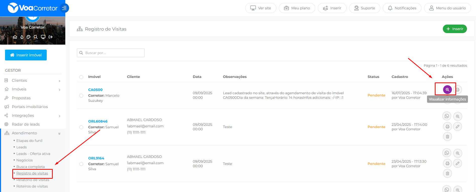Open WhatsApp for the ORL60846 visit
This screenshot has height=192, width=476.
point(447,116)
